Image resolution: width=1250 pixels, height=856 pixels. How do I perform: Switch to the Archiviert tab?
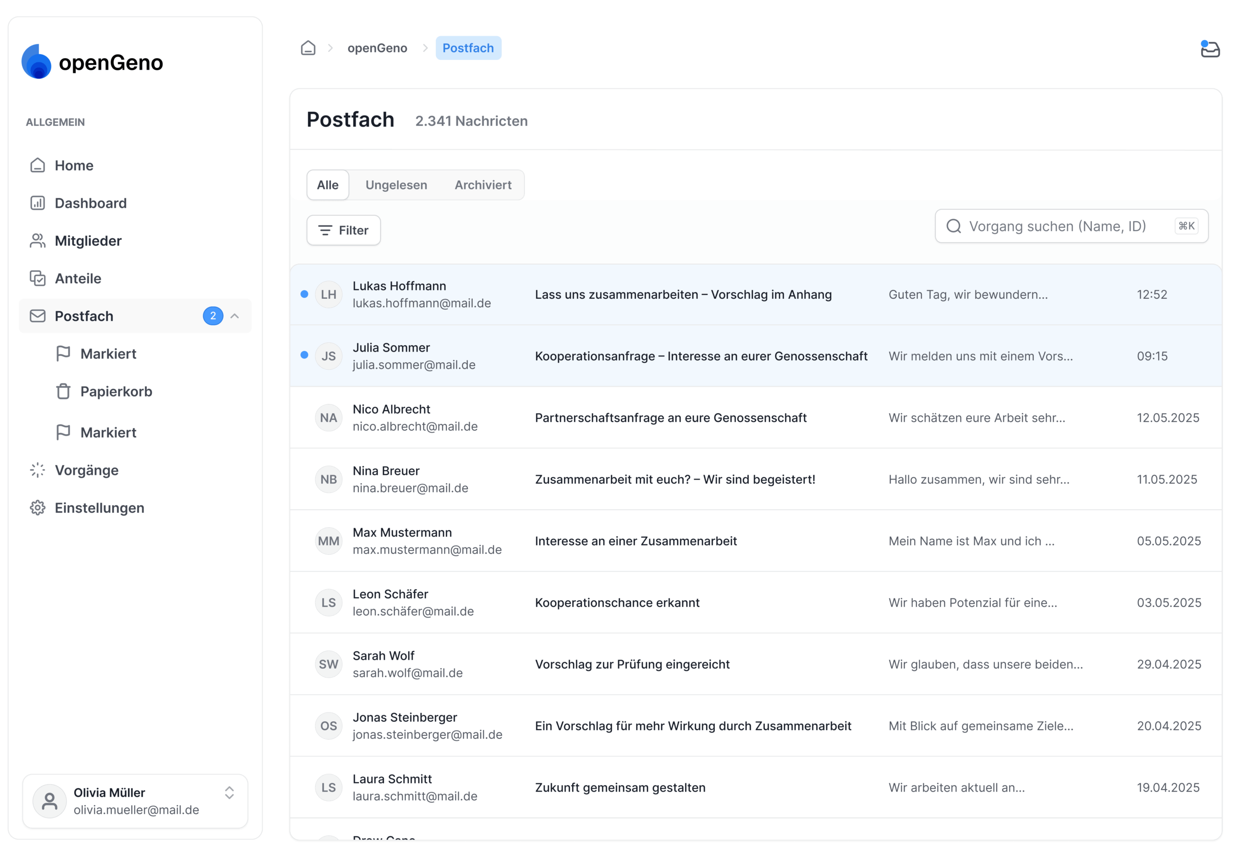tap(482, 185)
